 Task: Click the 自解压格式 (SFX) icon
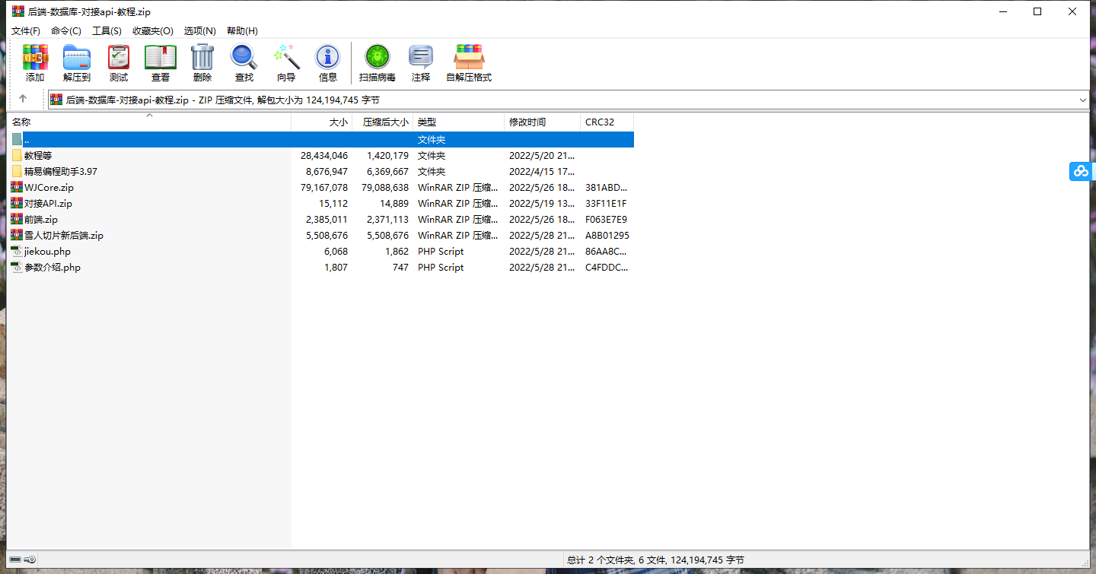click(469, 62)
